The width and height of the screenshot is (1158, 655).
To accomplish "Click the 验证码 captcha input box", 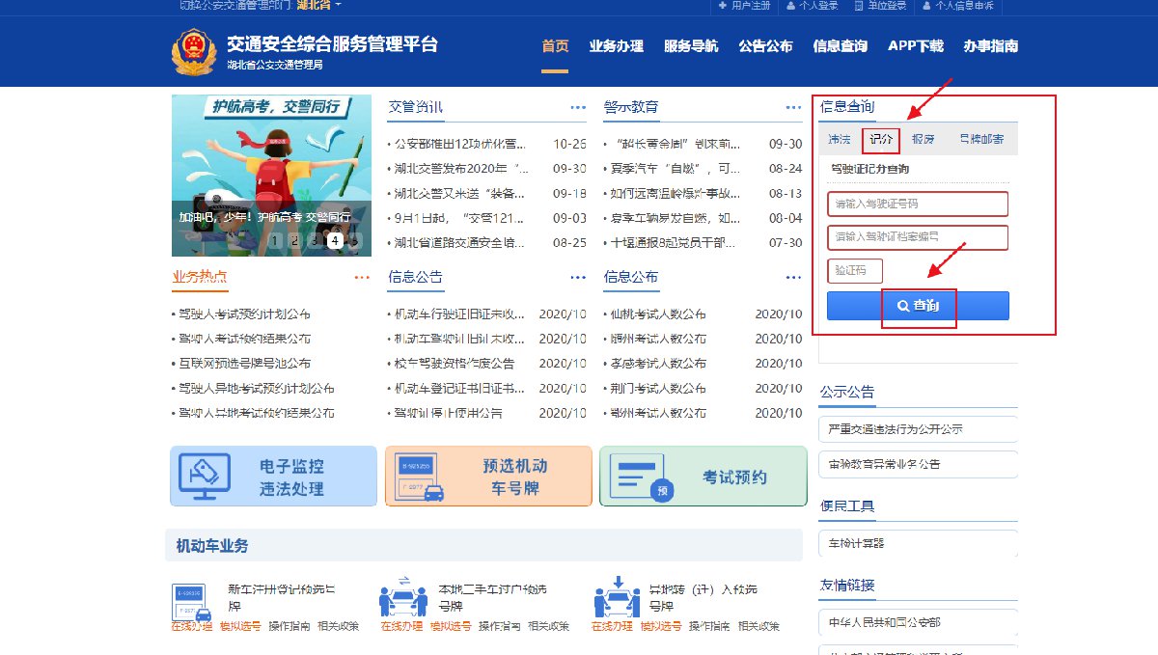I will (x=854, y=270).
